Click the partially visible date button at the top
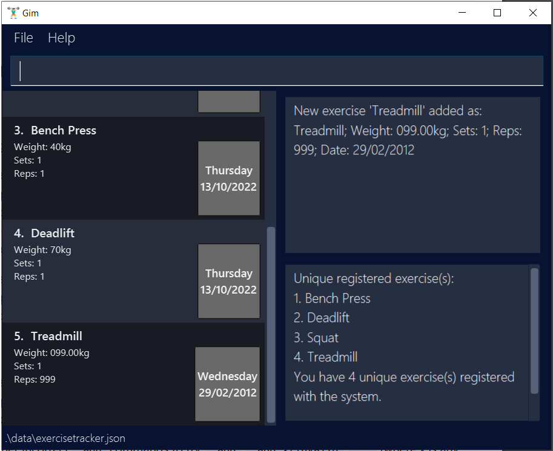 coord(228,100)
